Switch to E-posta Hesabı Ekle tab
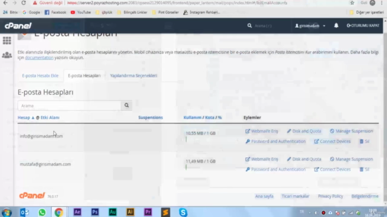The width and height of the screenshot is (387, 217). point(41,75)
